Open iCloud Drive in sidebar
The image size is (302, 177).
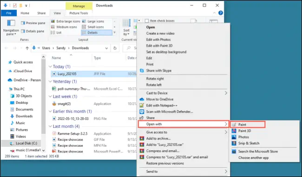20,71
